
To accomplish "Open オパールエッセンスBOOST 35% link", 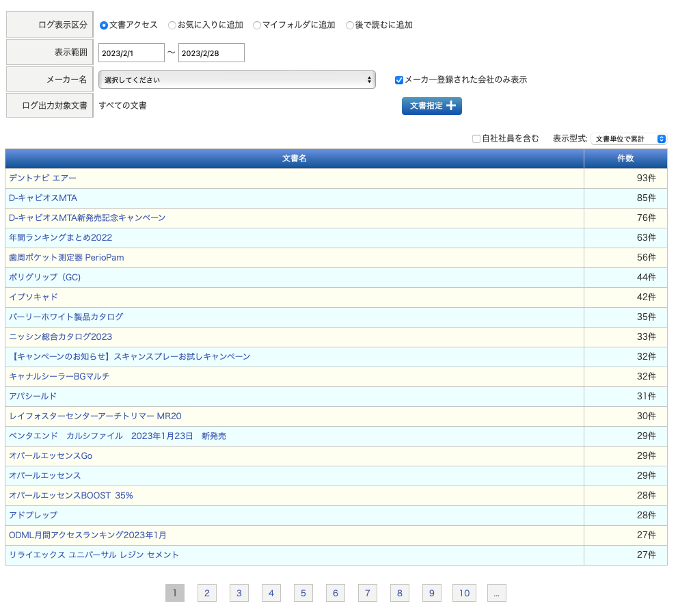I will pos(71,496).
